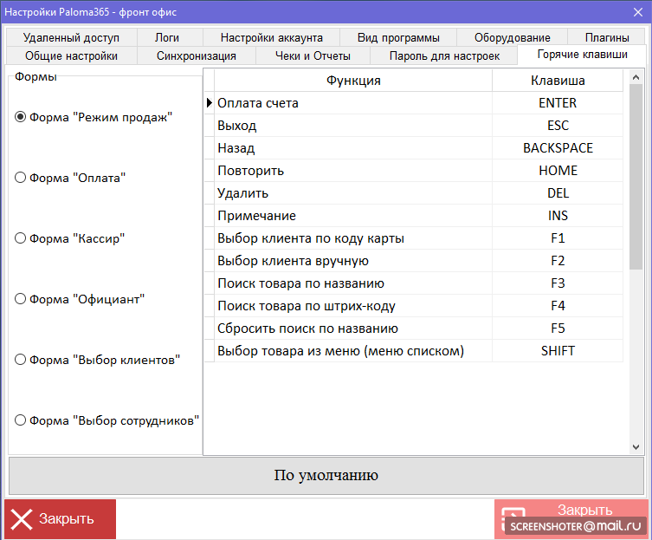
Task: Open the Чеки и Отчеты tab
Action: (x=313, y=55)
